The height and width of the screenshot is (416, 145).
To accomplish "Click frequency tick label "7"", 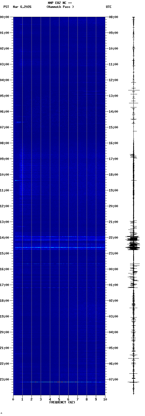I will pos(77,399).
